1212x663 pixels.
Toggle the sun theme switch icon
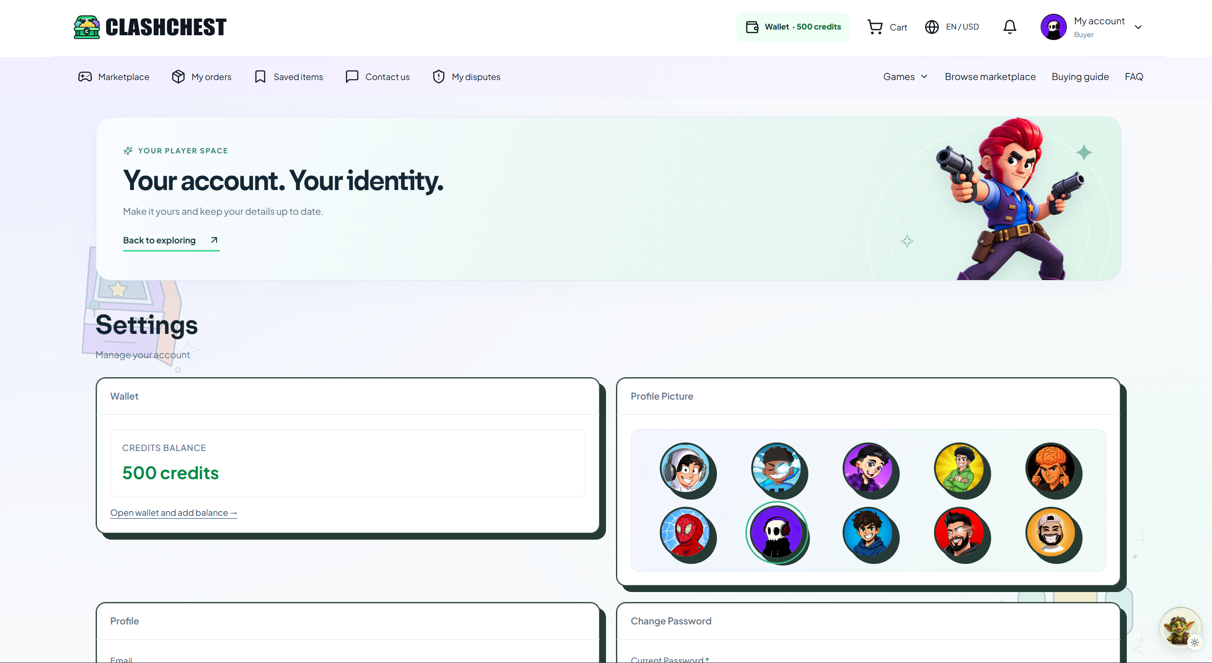point(1195,643)
